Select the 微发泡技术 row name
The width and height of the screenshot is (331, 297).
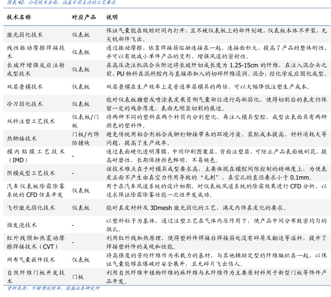pos(22,225)
